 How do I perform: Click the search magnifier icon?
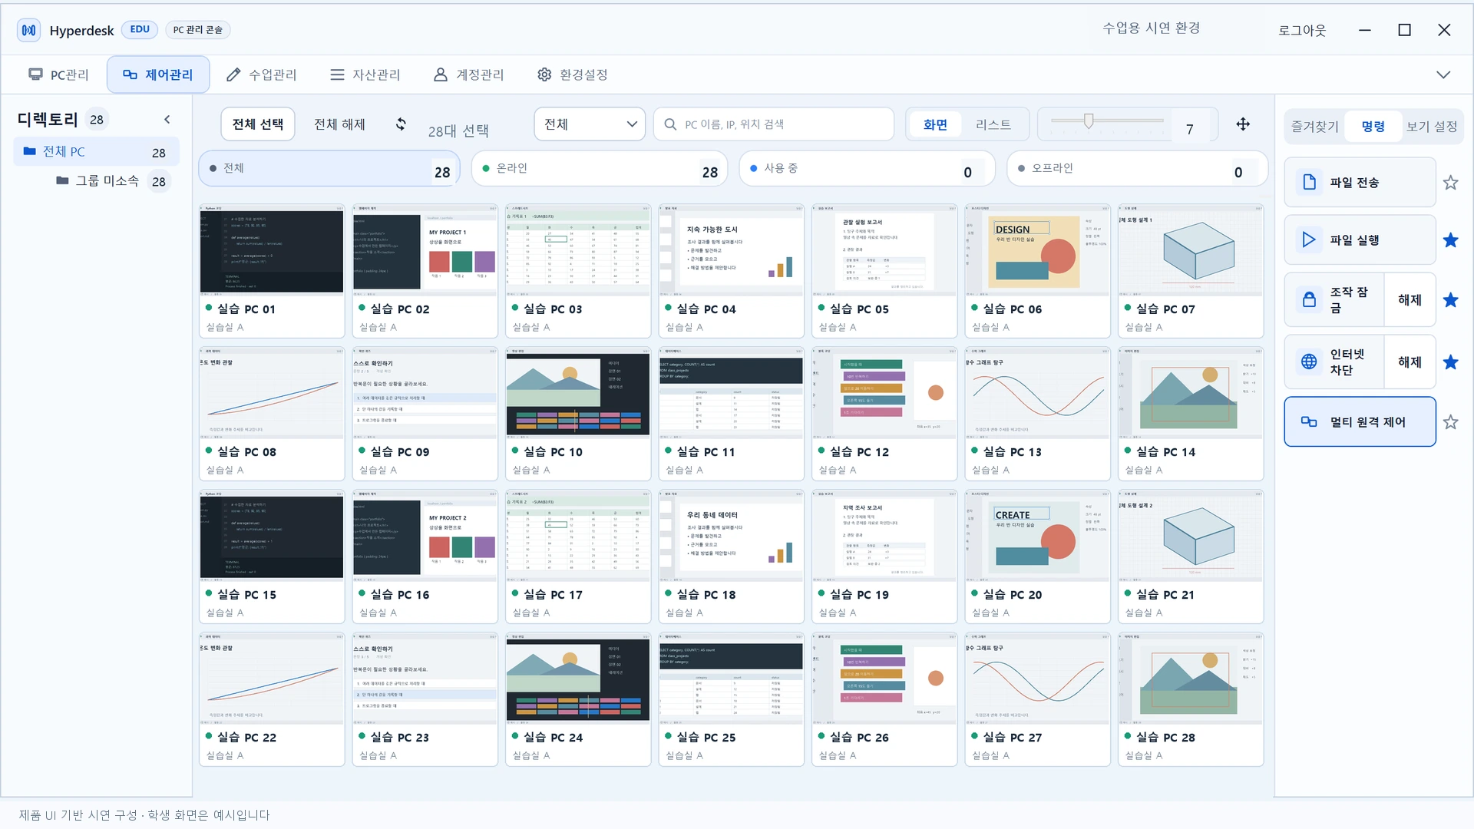(670, 124)
